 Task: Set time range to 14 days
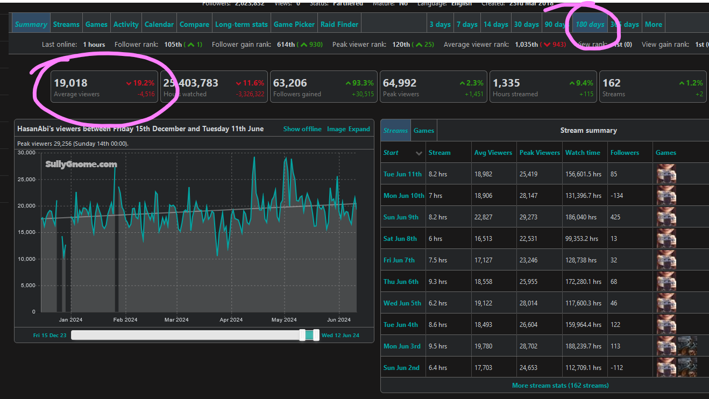tap(495, 24)
